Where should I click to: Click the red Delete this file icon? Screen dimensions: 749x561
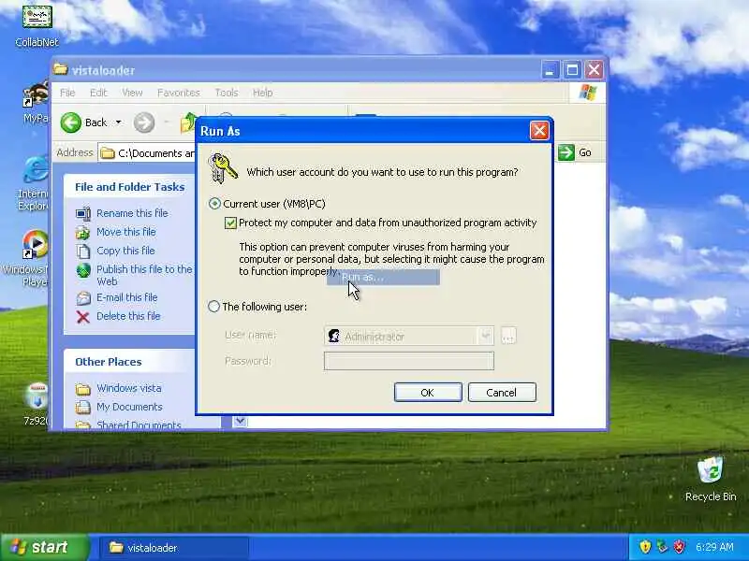(x=83, y=317)
